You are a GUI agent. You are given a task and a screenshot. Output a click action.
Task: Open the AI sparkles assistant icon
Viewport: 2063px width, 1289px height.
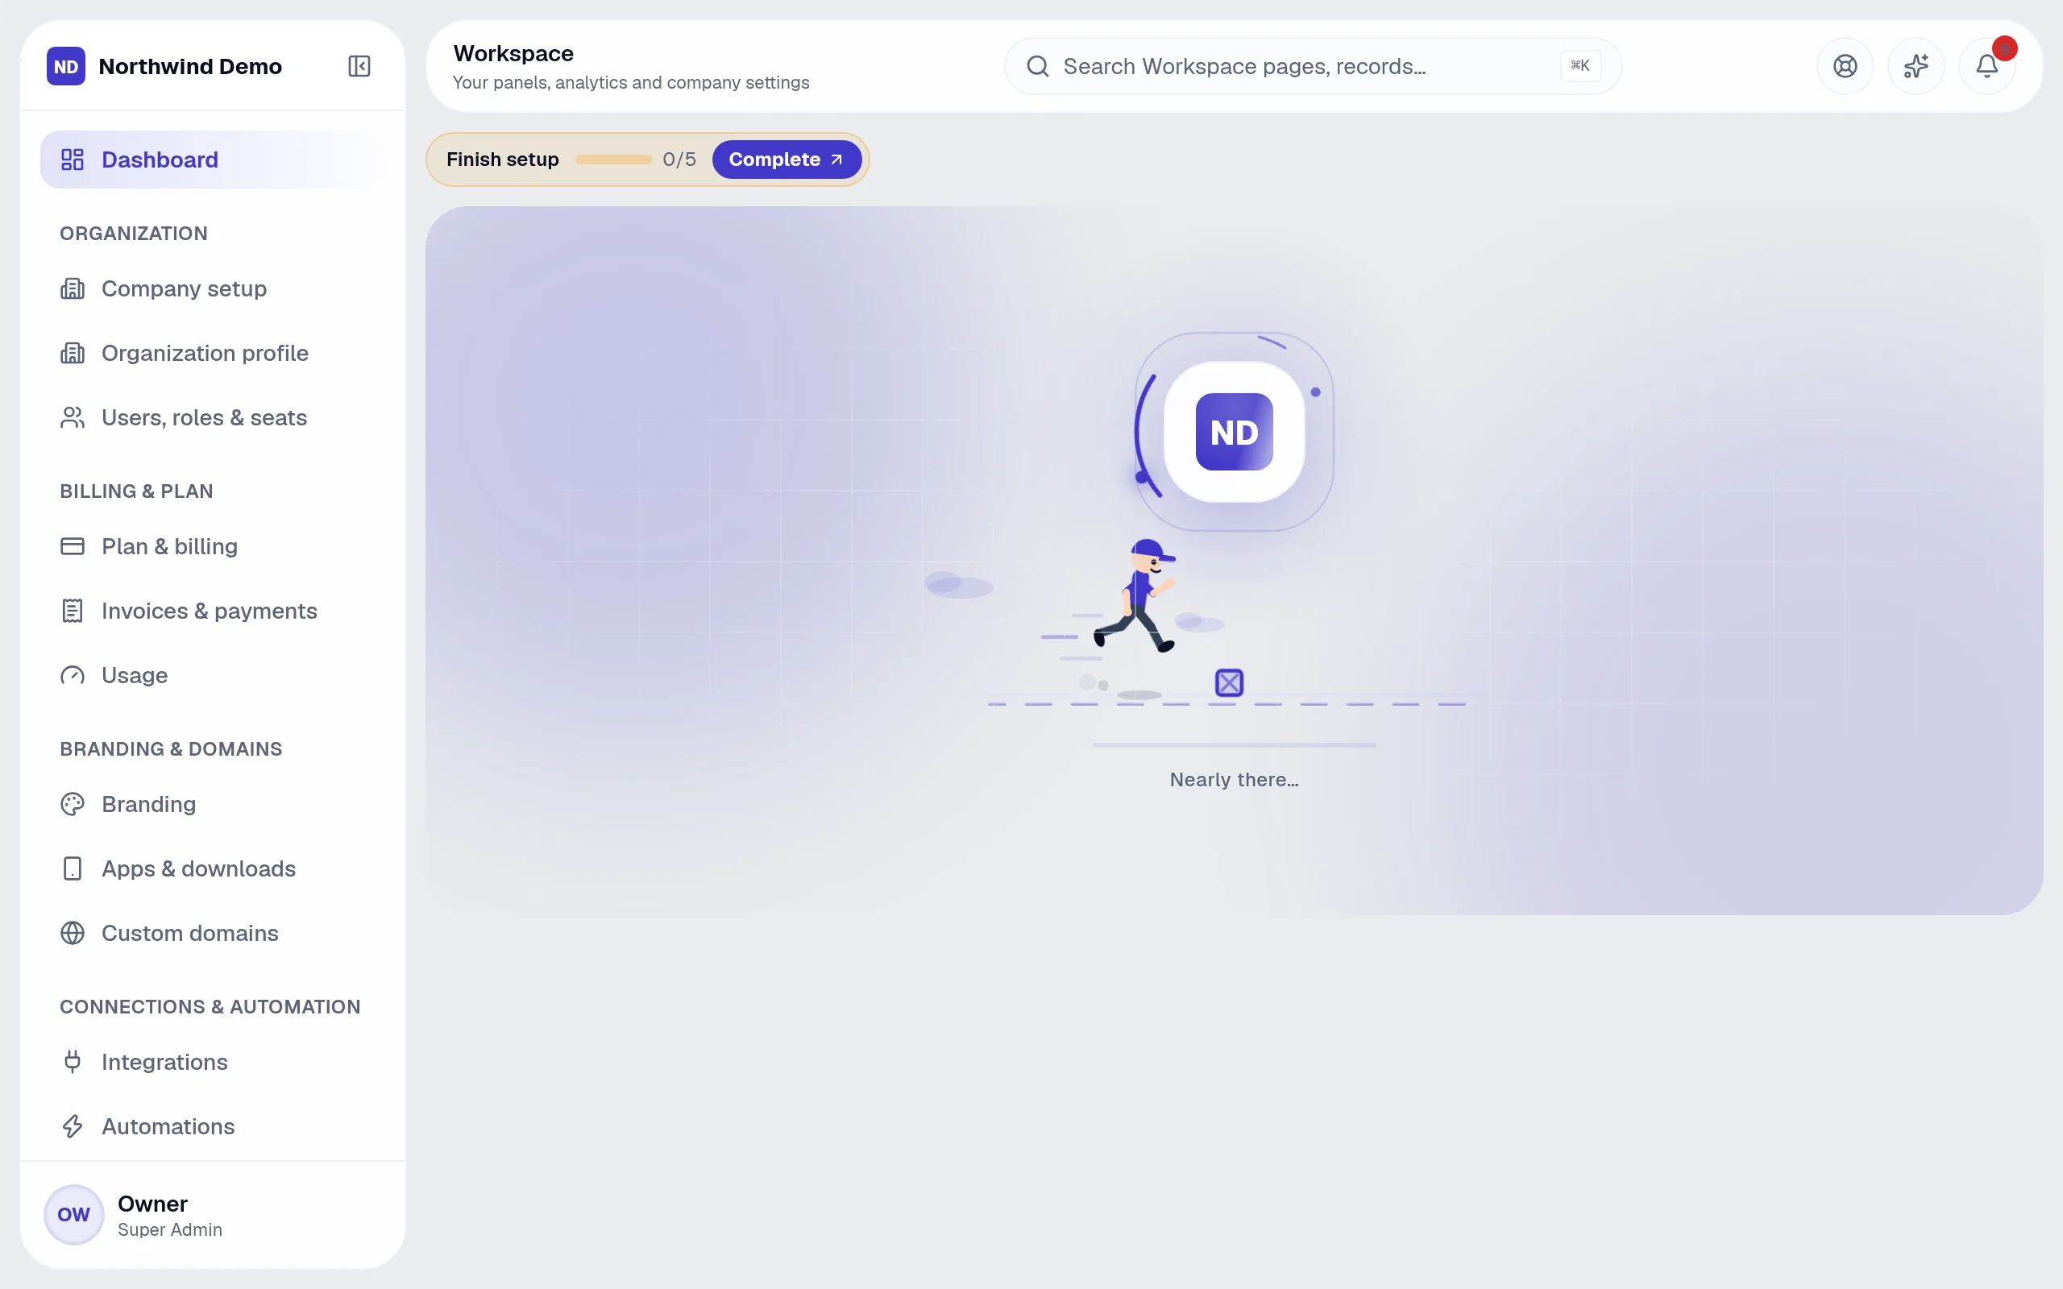click(x=1916, y=65)
